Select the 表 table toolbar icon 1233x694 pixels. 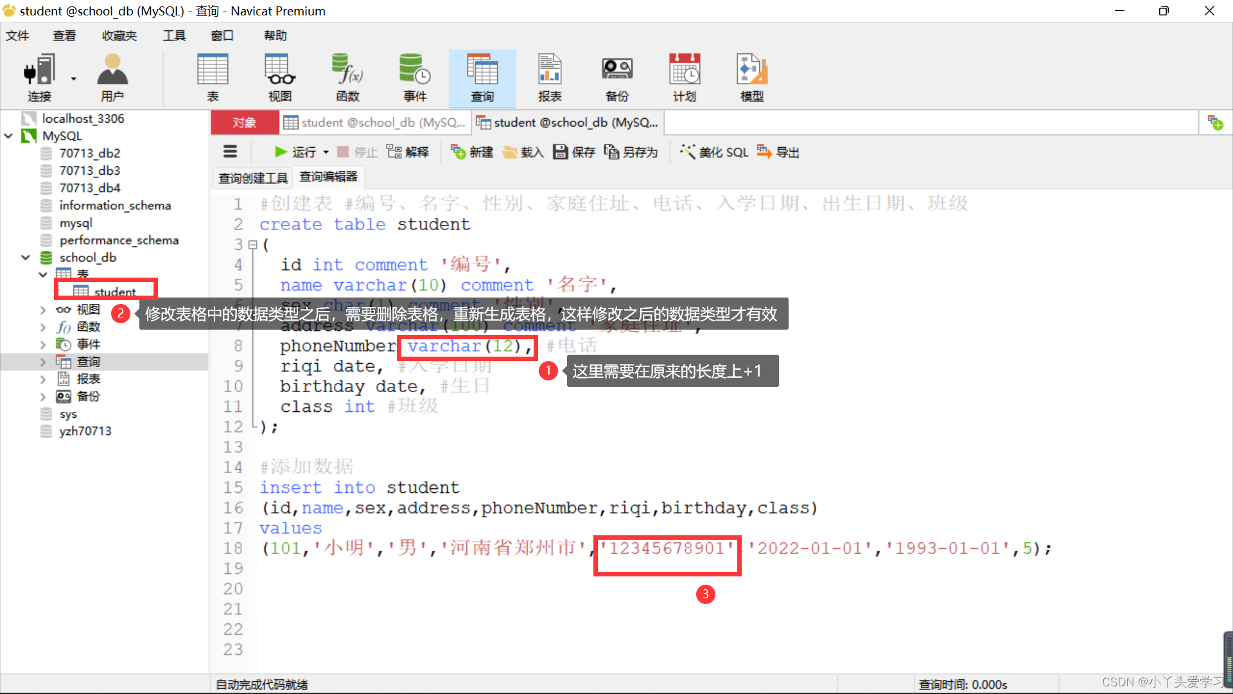(213, 78)
